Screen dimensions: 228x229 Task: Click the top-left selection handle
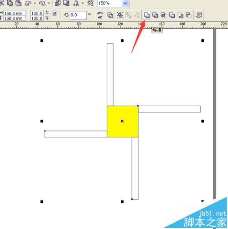coord(42,41)
